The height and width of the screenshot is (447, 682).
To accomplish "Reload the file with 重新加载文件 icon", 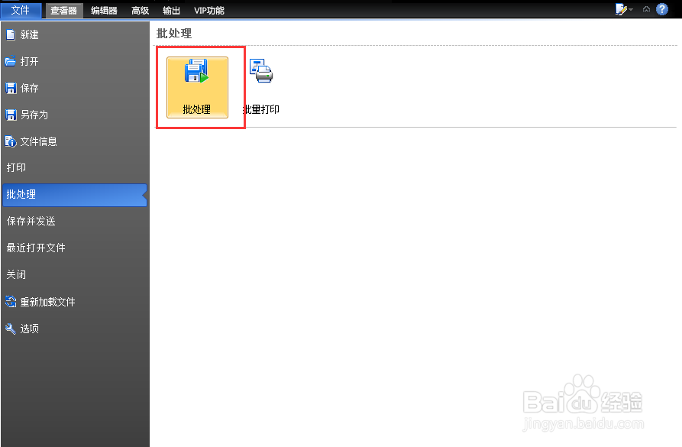I will 11,302.
